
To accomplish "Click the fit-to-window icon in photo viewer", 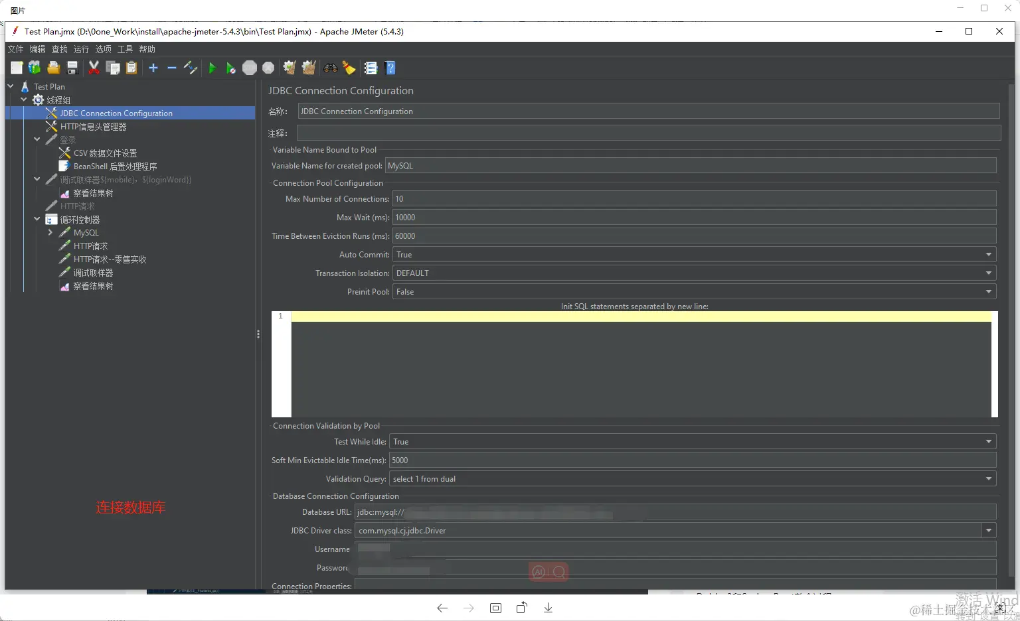I will click(x=495, y=608).
